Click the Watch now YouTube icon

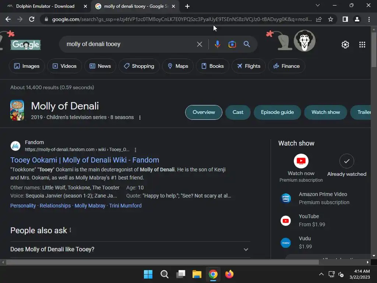(x=301, y=161)
